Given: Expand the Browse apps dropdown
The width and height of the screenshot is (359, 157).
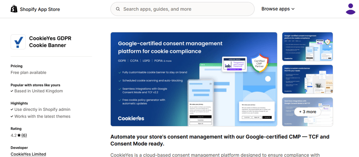Looking at the screenshot, I should click(x=278, y=9).
